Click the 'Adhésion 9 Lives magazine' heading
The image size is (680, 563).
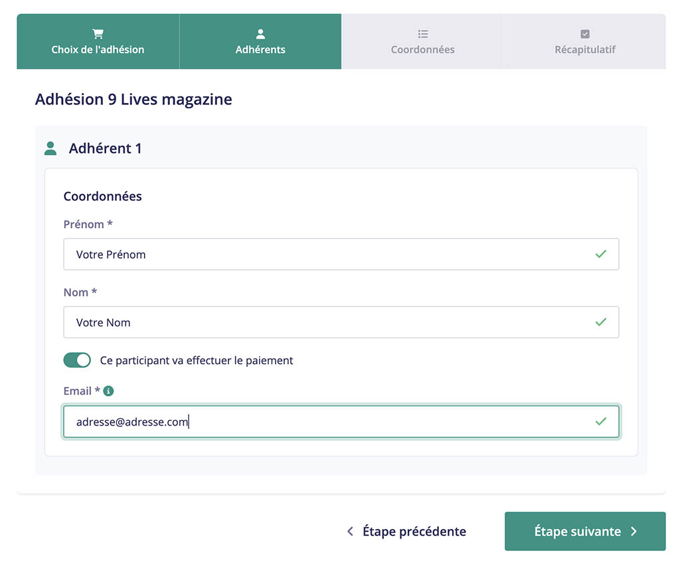point(133,100)
